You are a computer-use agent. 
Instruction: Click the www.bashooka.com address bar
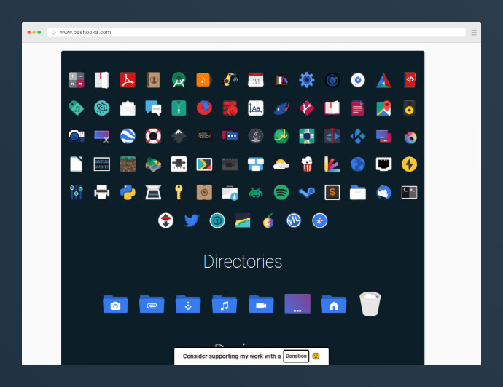(x=256, y=32)
